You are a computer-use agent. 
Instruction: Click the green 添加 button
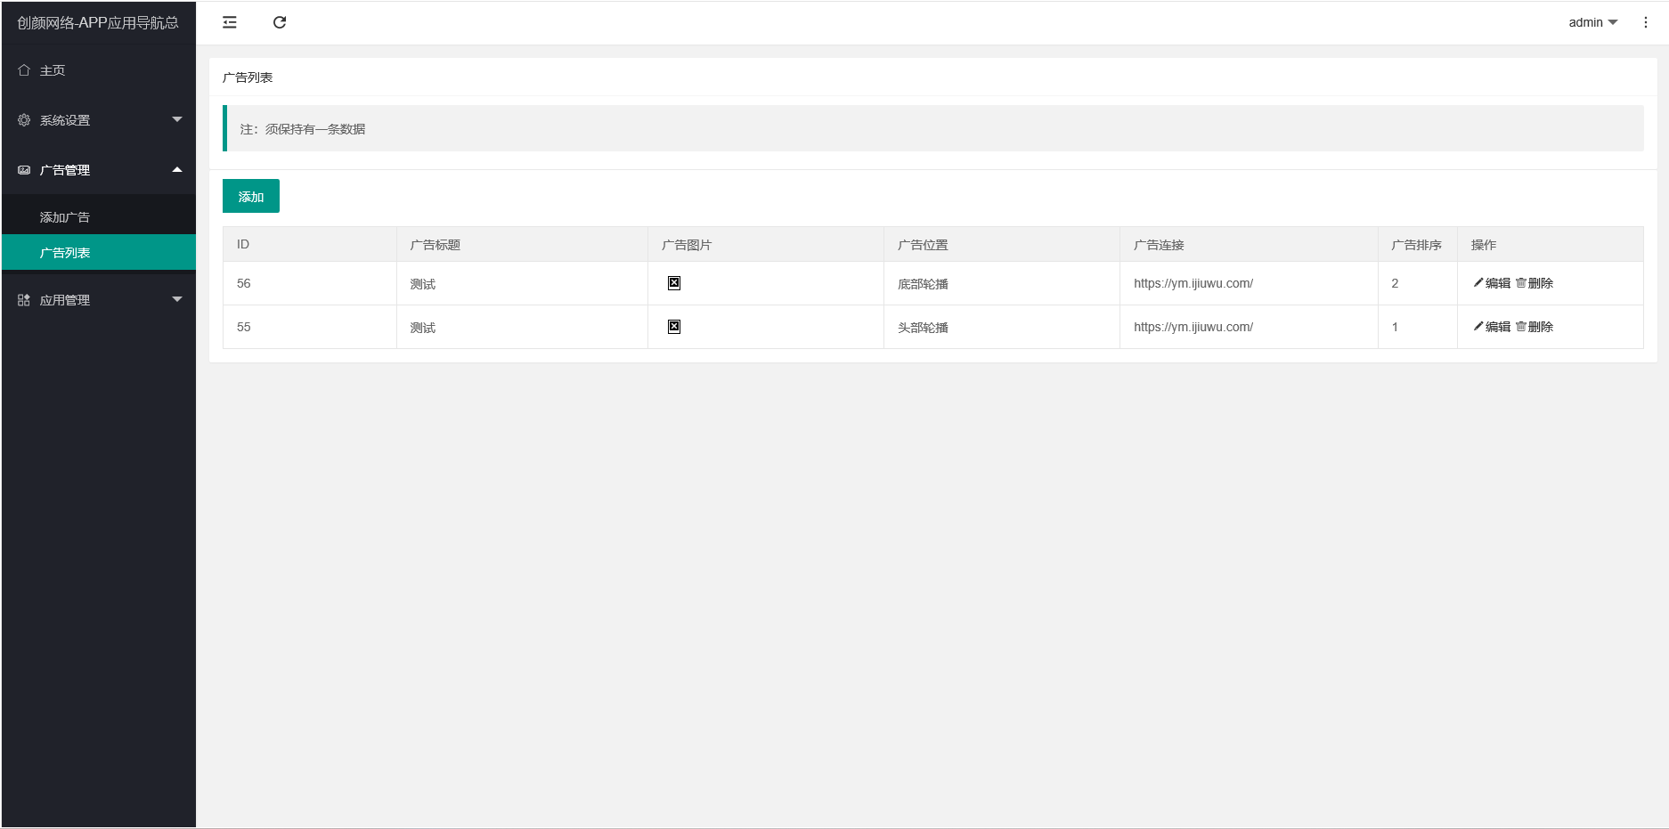(x=251, y=196)
